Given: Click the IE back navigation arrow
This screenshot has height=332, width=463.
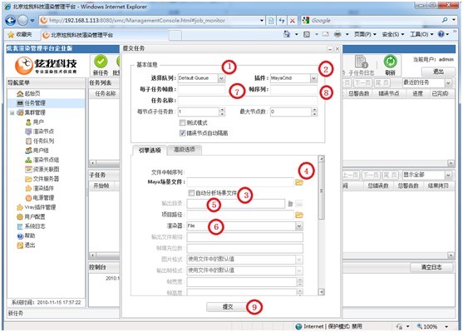Looking at the screenshot, I should 11,21.
